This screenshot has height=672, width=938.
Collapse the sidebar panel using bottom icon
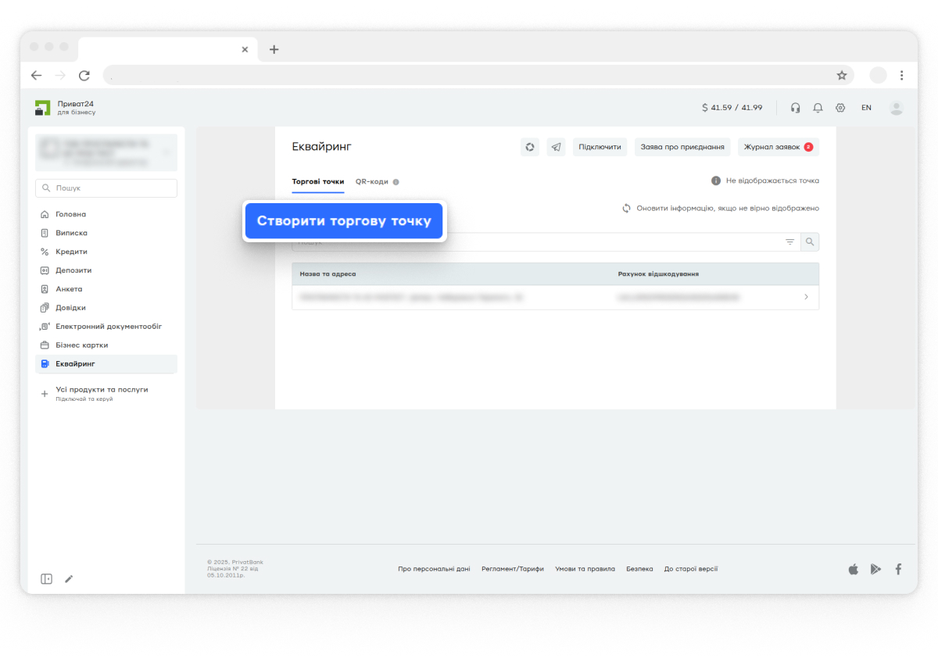click(46, 579)
